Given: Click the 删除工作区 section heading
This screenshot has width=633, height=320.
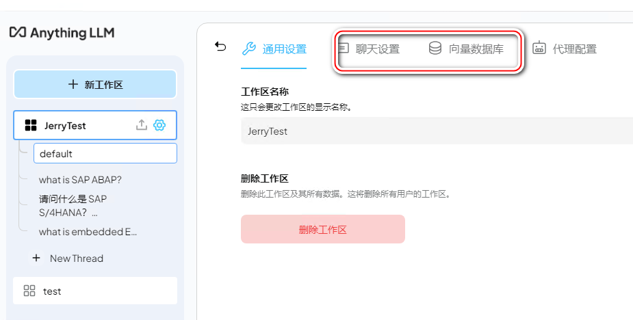Looking at the screenshot, I should click(x=265, y=178).
